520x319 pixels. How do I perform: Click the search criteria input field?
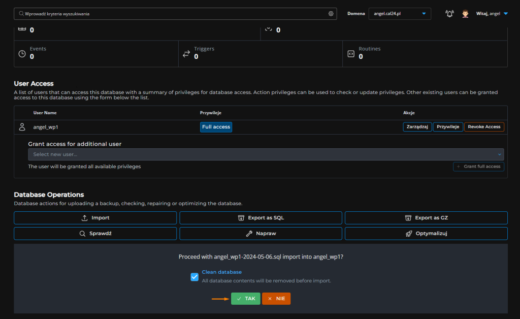coord(173,14)
